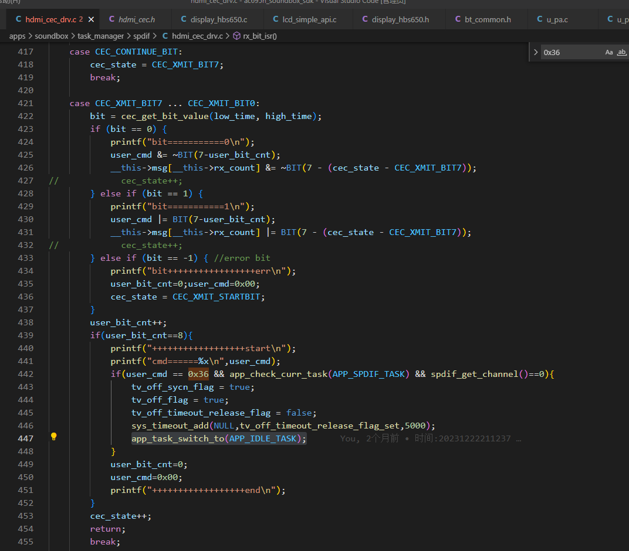Open the spdif breadcrumb segment
The height and width of the screenshot is (551, 629).
click(141, 36)
